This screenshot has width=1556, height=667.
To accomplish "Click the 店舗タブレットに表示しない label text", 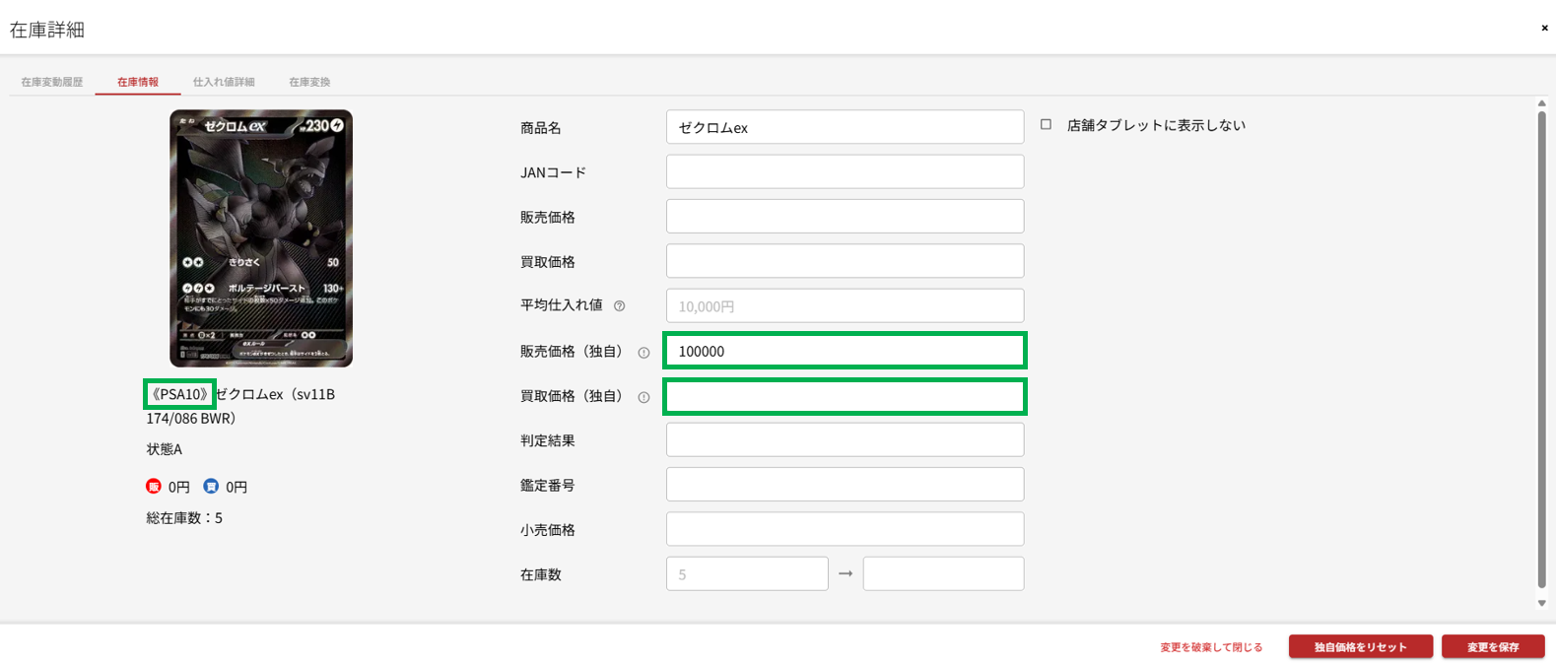I will click(1157, 125).
